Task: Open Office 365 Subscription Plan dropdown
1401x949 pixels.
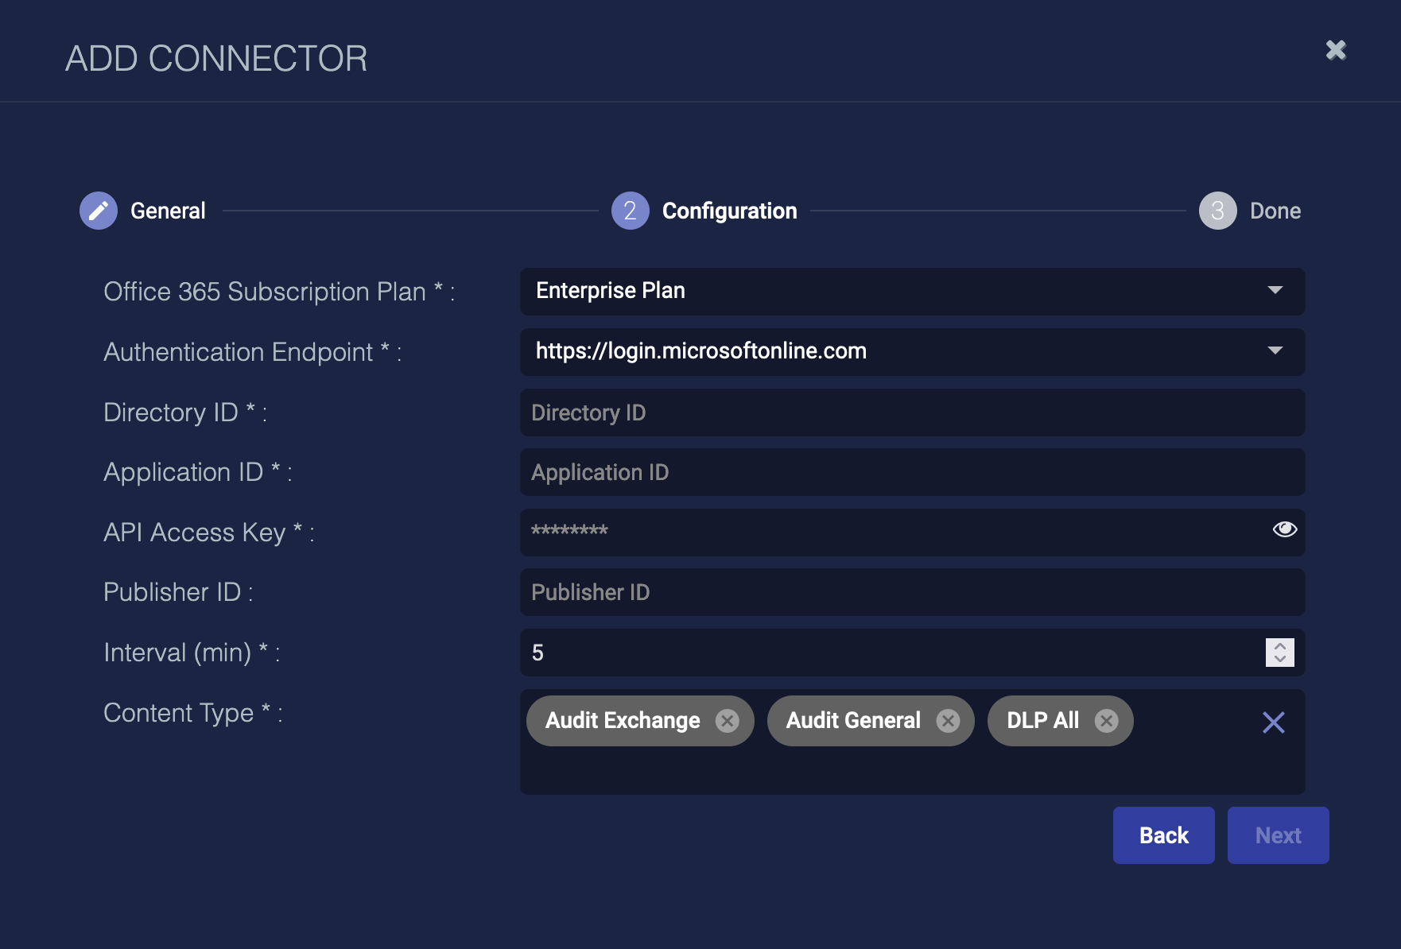Action: (912, 291)
